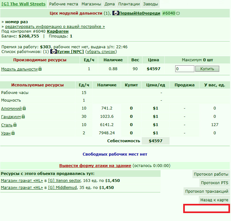Switch to the Рабочие места tab
This screenshot has width=231, height=221.
(63, 4)
